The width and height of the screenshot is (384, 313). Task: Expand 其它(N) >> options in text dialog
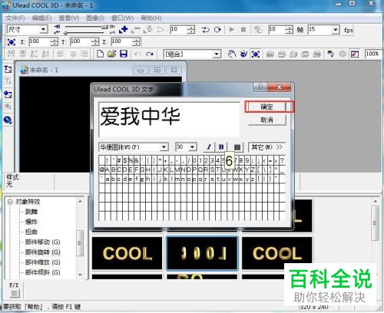click(x=266, y=147)
